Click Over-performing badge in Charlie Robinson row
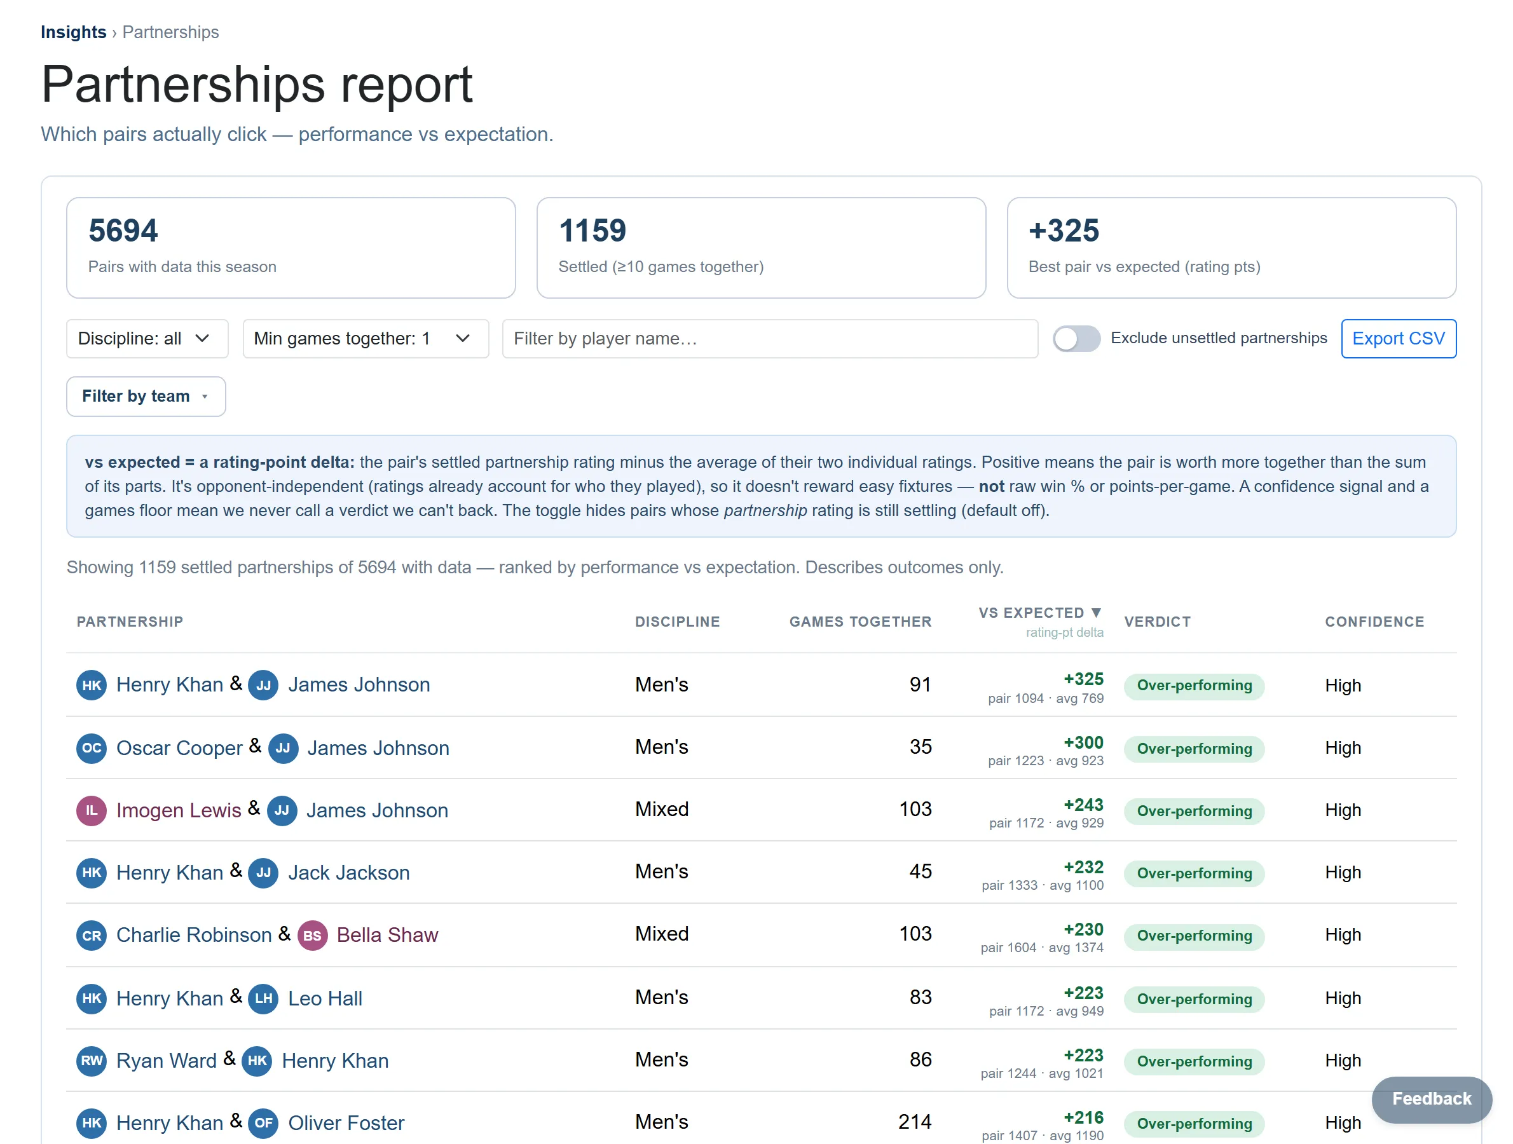Screen dimensions: 1513x1144 click(x=1195, y=936)
